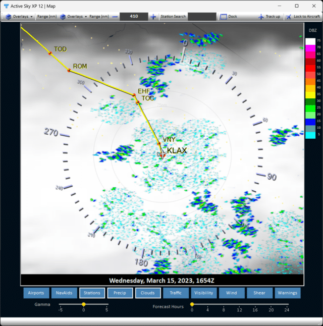Viewport: 323px width, 326px height.
Task: Select the KLAX airport marker on map
Action: click(163, 156)
